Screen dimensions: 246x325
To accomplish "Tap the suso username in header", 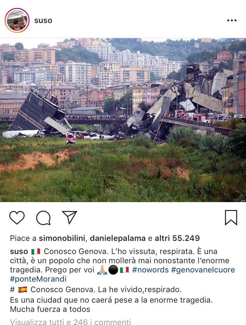I will tap(43, 20).
